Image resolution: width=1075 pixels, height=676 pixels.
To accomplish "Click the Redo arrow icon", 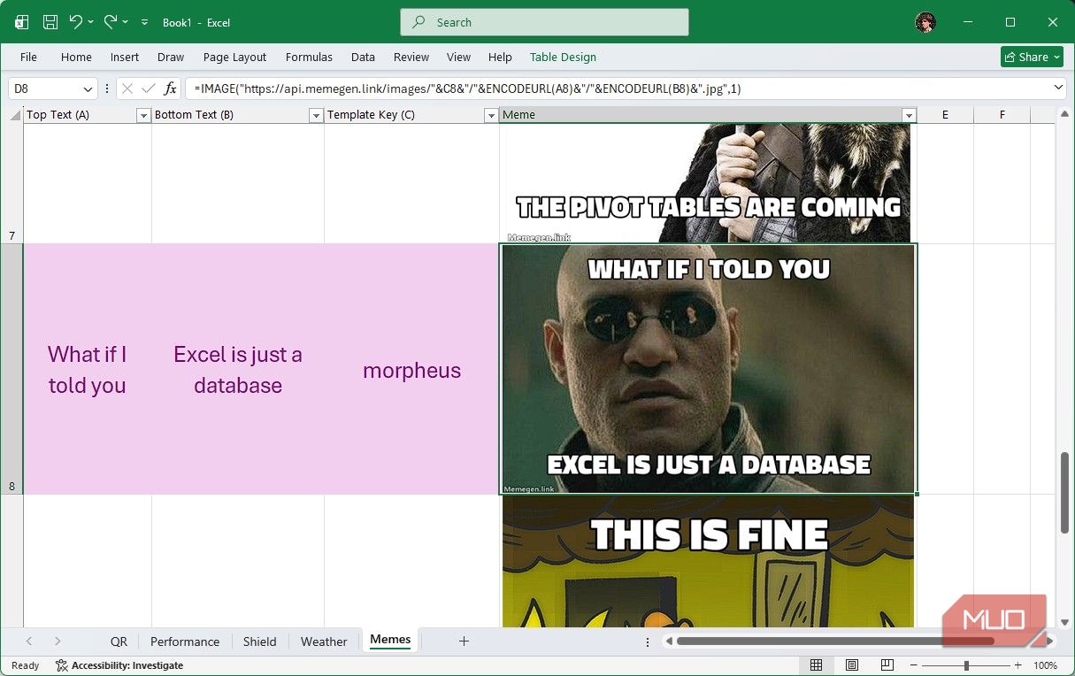I will coord(110,21).
